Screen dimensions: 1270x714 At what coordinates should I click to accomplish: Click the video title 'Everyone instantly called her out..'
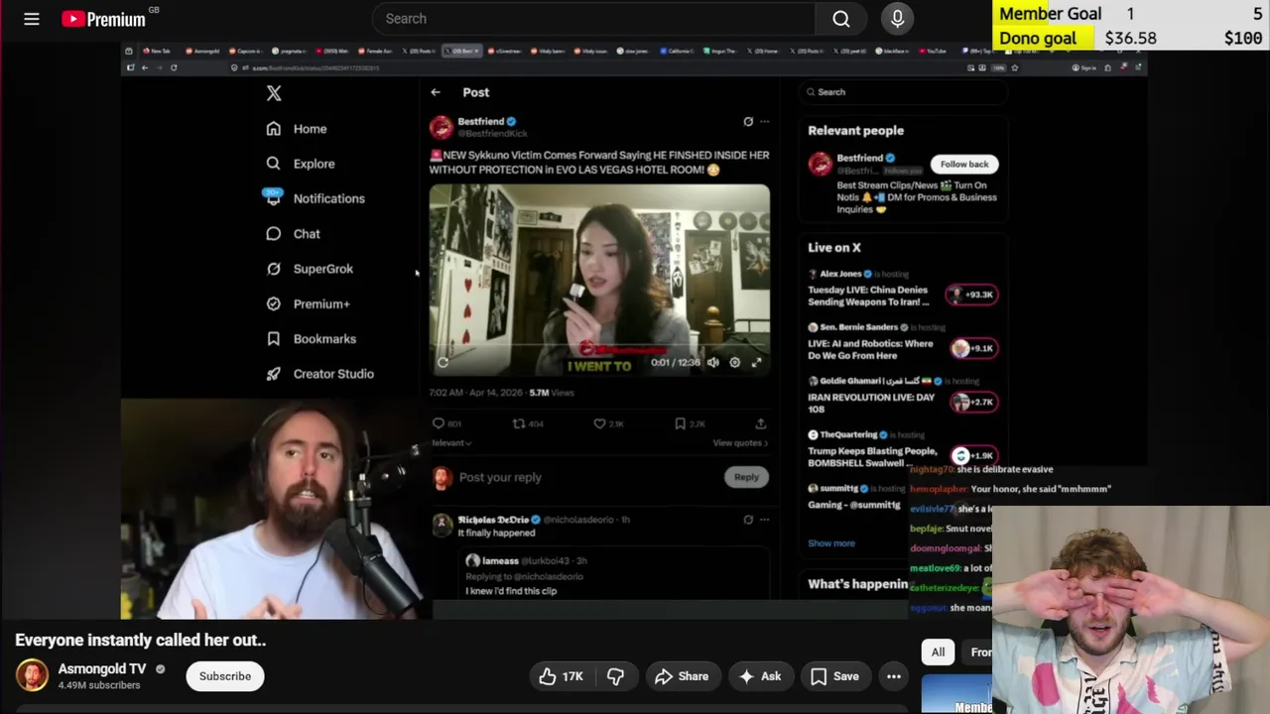tap(141, 640)
